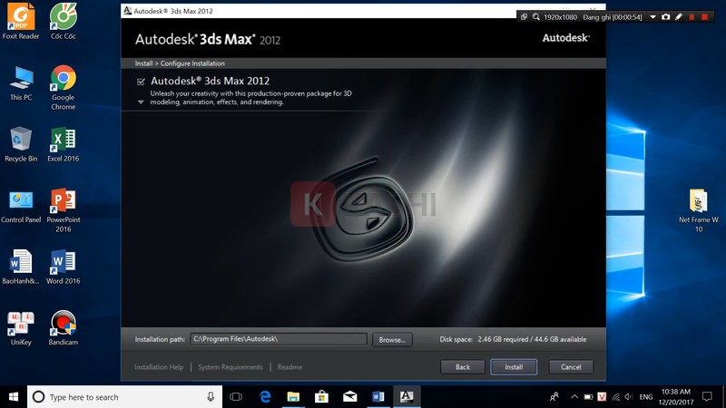
Task: Take a screenshot with Bandicam camera icon
Action: click(665, 16)
